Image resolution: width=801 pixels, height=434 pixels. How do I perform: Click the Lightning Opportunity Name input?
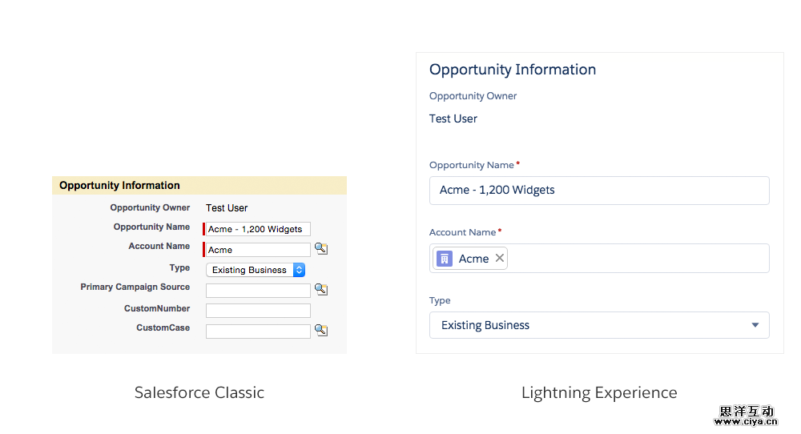click(x=599, y=191)
